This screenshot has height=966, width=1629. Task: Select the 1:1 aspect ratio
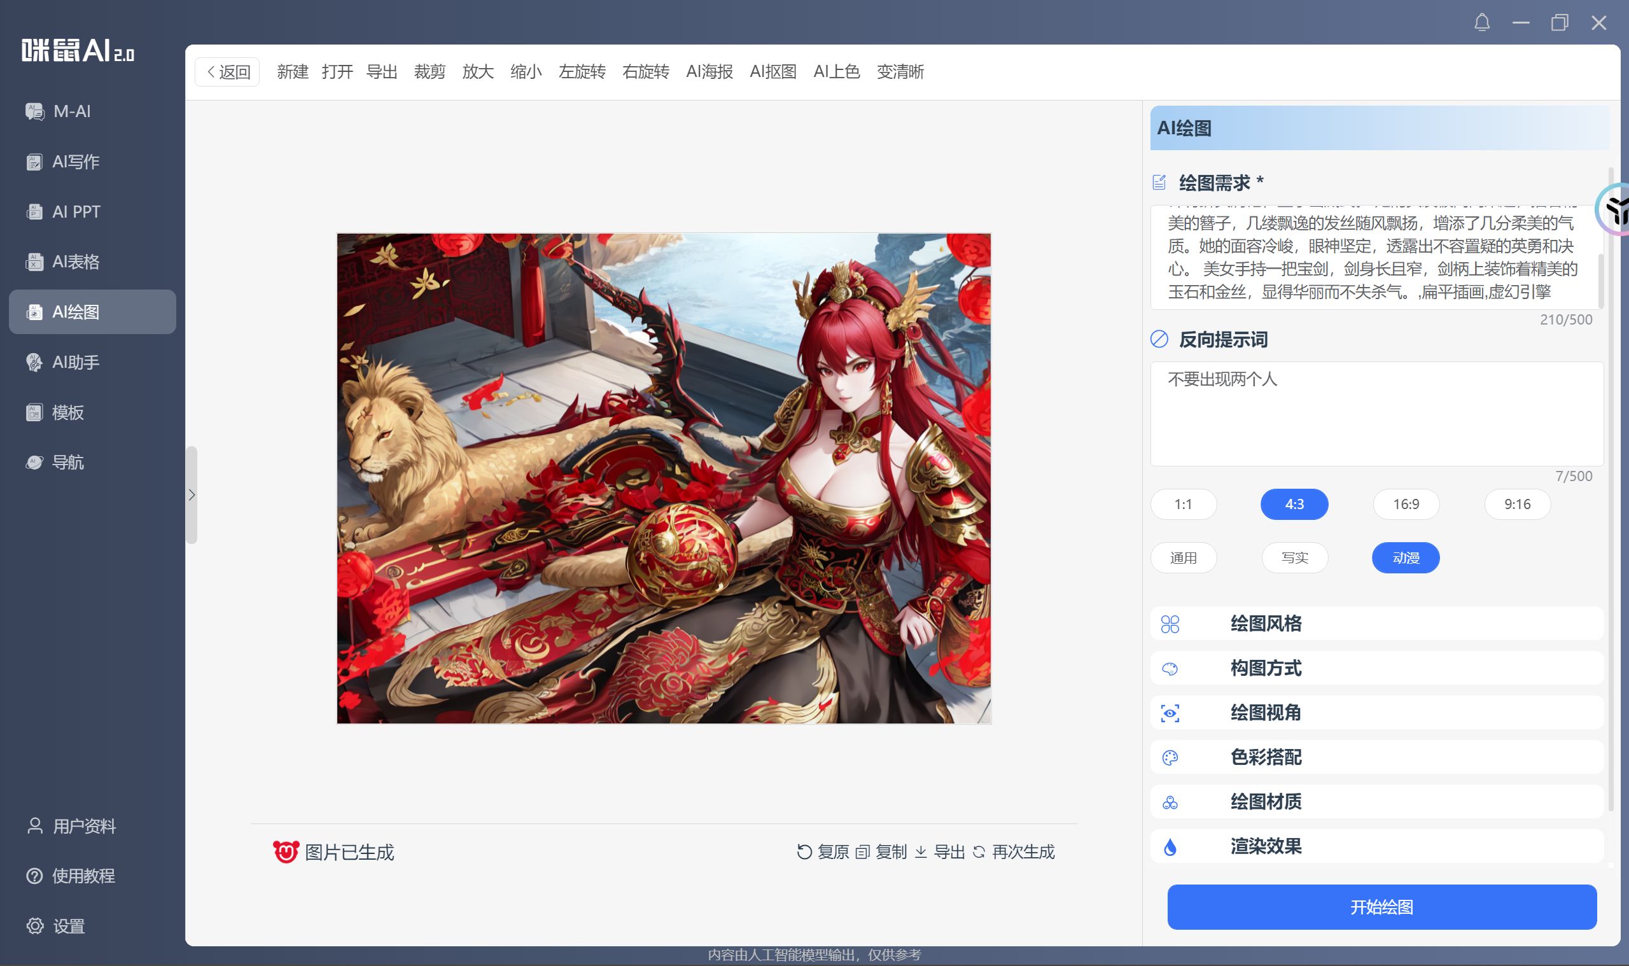pyautogui.click(x=1183, y=504)
